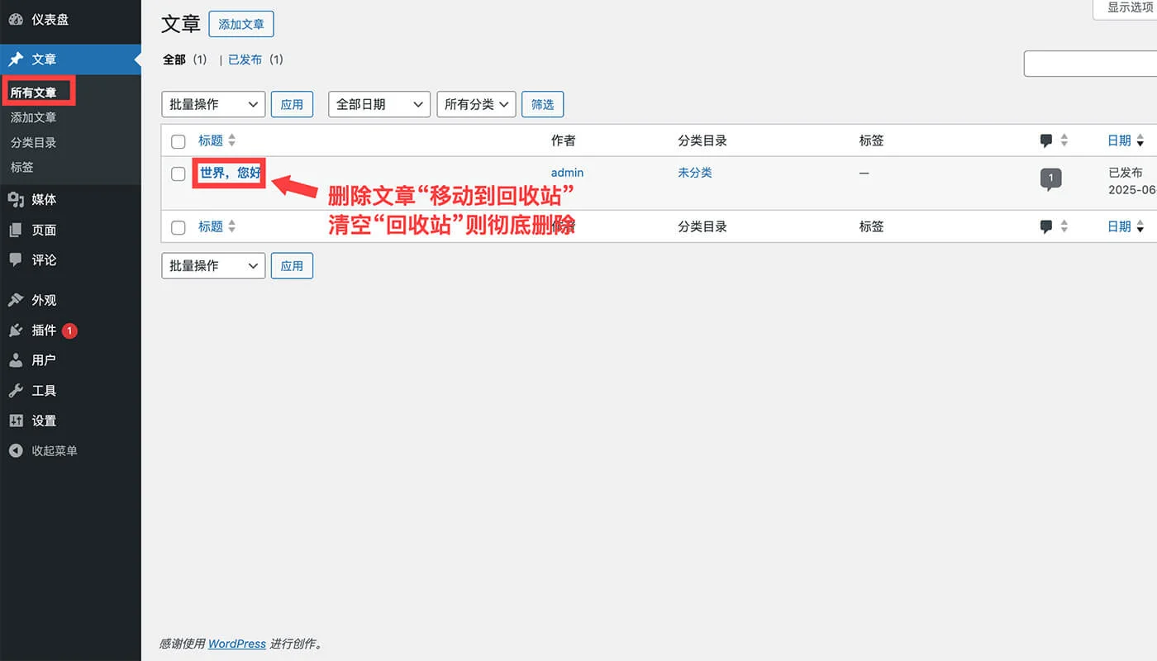Check the select-all checkbox in table header
Viewport: 1157px width, 661px height.
(178, 141)
